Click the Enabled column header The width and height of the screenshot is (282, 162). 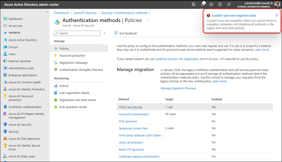tap(217, 99)
